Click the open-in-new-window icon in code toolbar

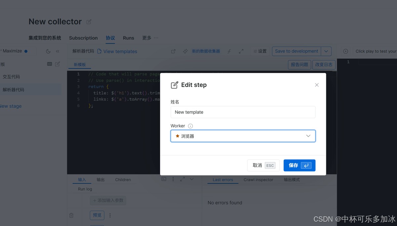(173, 51)
